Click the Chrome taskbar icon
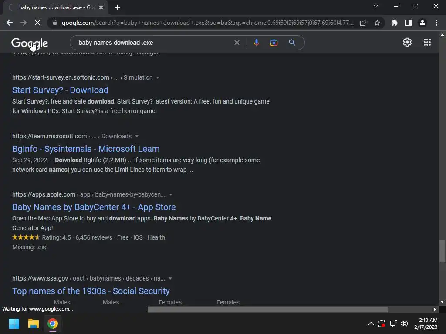The image size is (446, 334). (53, 324)
